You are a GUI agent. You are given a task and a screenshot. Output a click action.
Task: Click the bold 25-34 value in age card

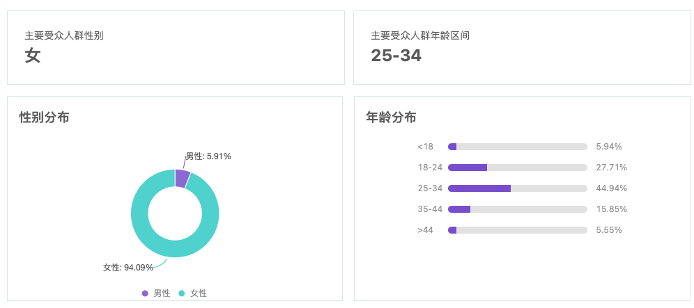coord(396,56)
